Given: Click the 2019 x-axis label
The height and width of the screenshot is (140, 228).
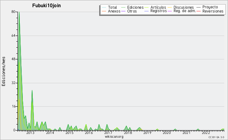Looking at the screenshot, I should [x=147, y=133].
